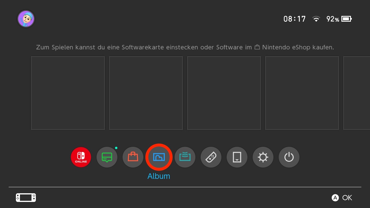370x208 pixels.
Task: Open Nintendo Switch Online
Action: 81,157
